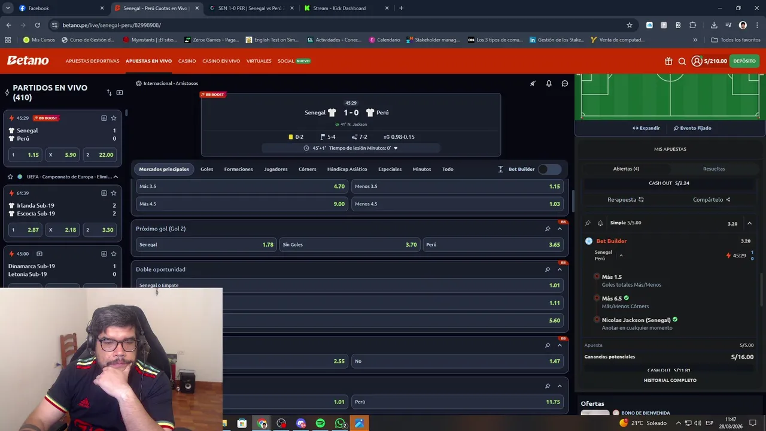Toggle the Bet Builder switch
Screen dimensions: 766x431
tap(549, 169)
